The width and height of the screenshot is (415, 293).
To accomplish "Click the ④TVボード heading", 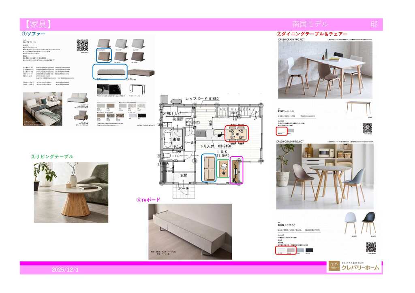I will coord(148,200).
